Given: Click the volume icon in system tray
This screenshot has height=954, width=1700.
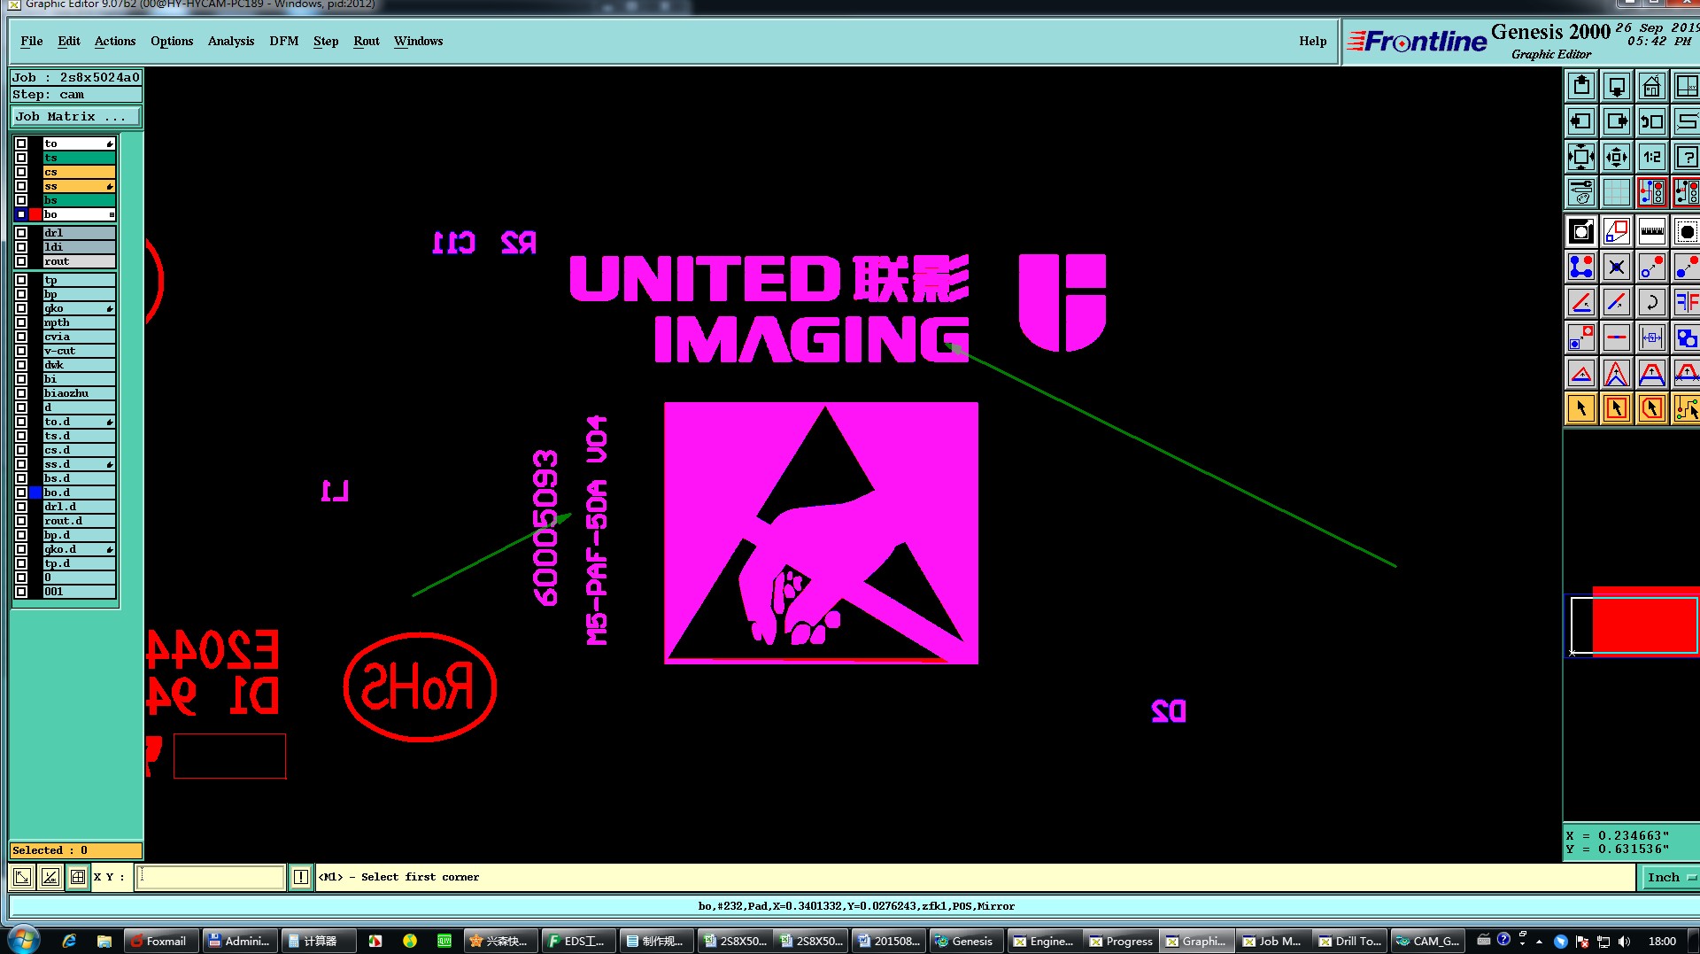Looking at the screenshot, I should pos(1624,941).
